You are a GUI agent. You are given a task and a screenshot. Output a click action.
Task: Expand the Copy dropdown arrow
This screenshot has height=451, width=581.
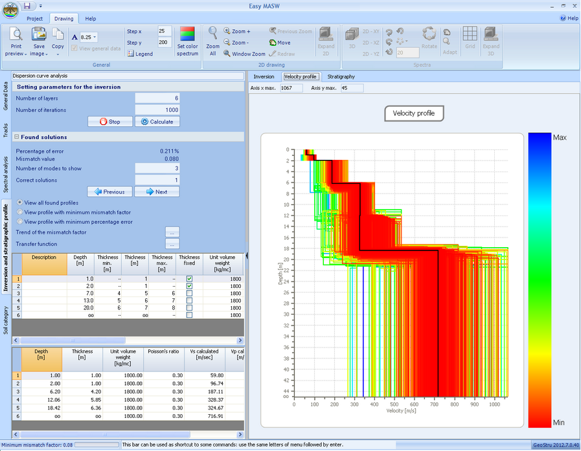(58, 54)
